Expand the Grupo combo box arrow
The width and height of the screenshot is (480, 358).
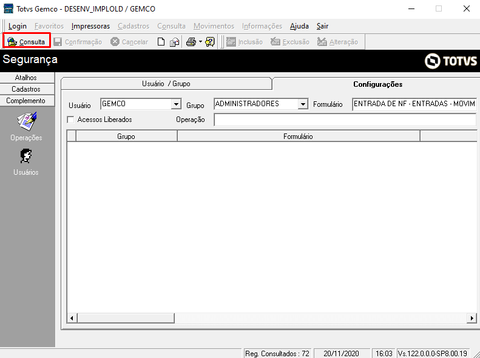pyautogui.click(x=303, y=104)
